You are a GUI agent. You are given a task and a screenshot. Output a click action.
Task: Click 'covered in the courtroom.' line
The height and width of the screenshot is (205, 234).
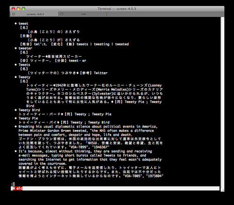click(43, 164)
